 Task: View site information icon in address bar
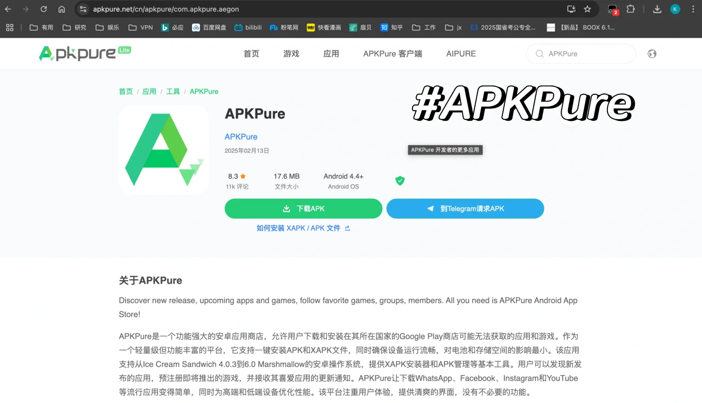click(x=83, y=9)
